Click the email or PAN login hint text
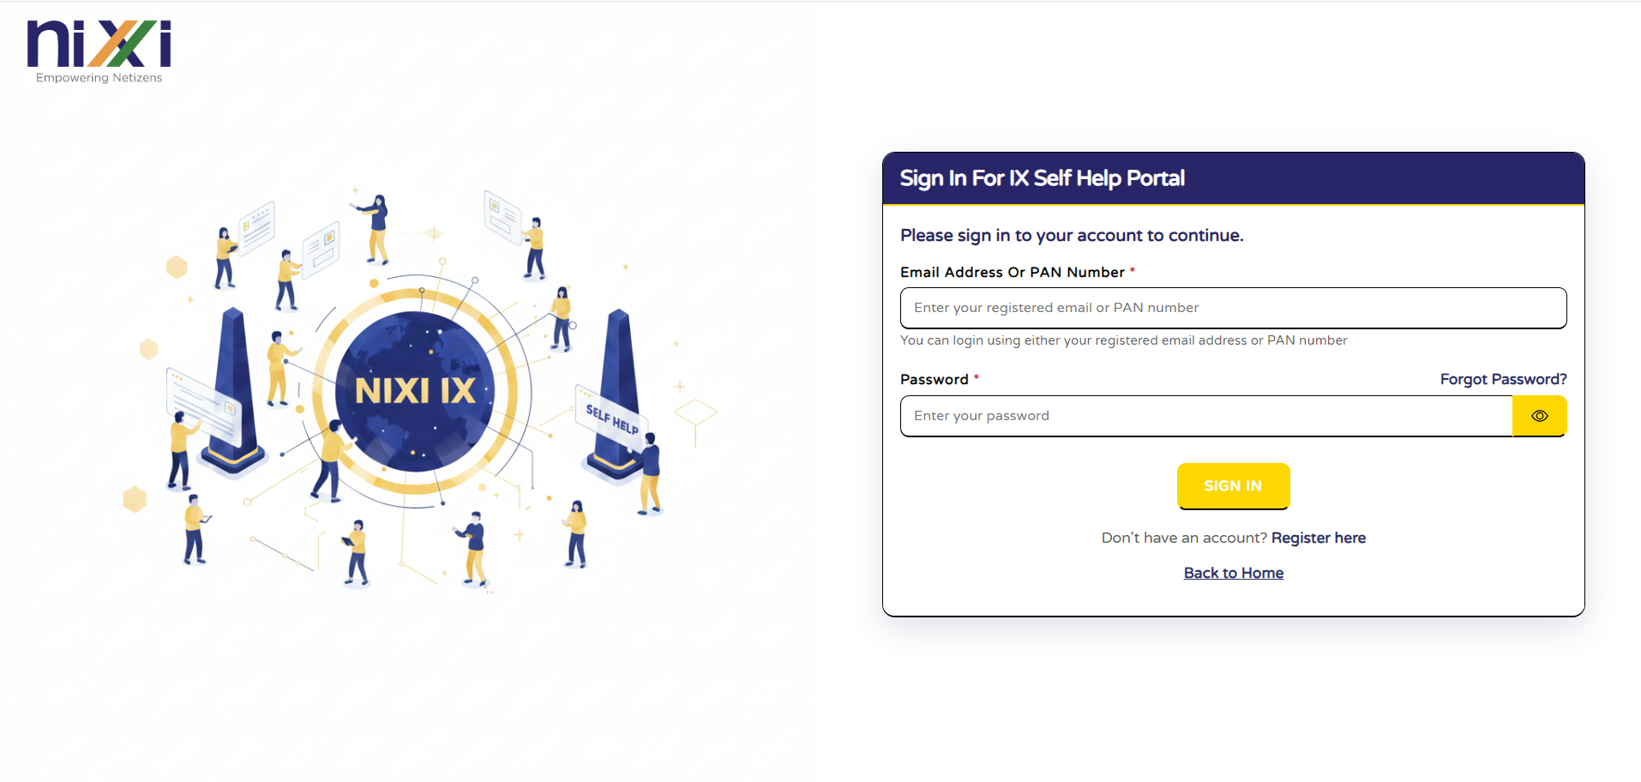 [x=1123, y=340]
